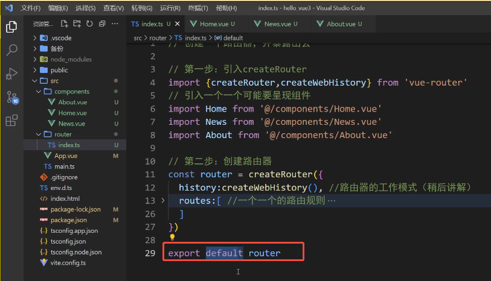Open the Explorer view in activity bar
491x281 pixels.
point(11,27)
